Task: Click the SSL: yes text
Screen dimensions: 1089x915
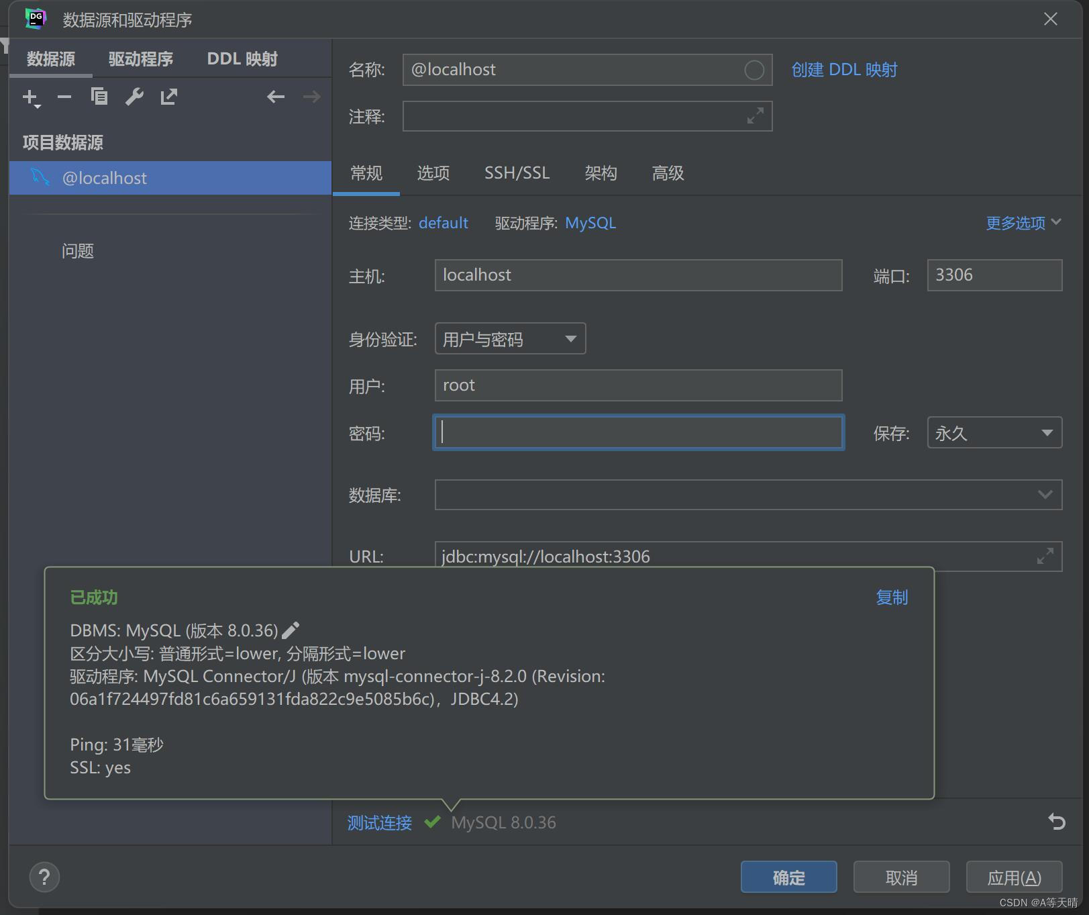Action: (100, 767)
